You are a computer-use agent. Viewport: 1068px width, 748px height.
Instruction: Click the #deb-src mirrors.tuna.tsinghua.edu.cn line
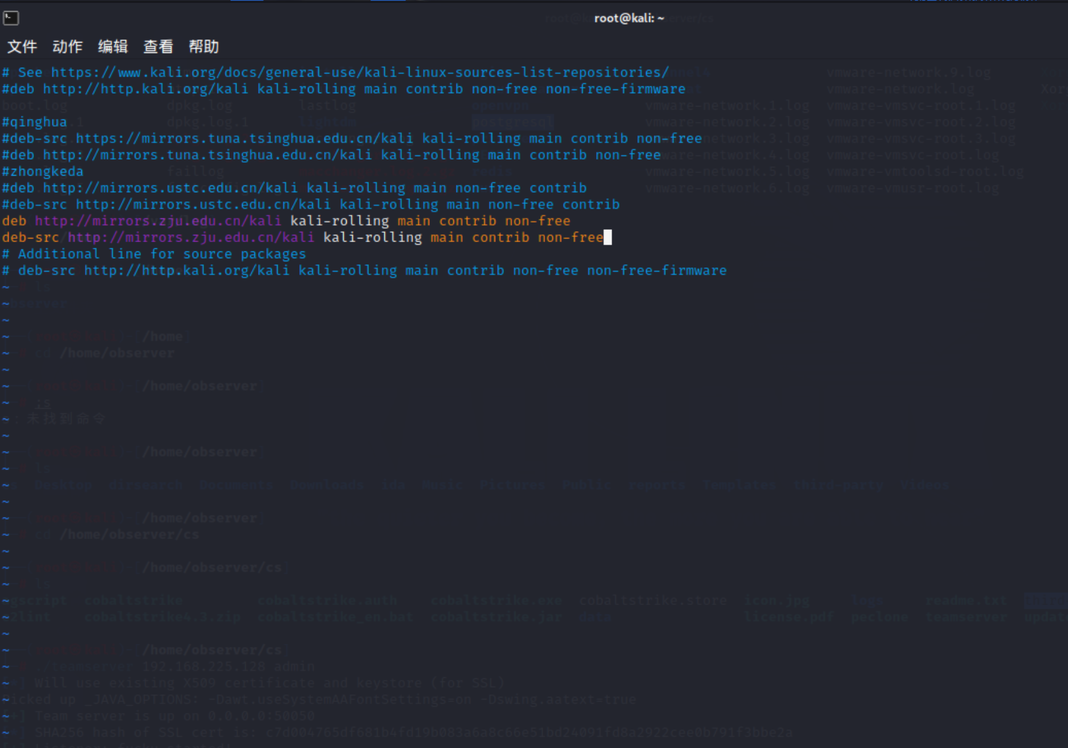[352, 139]
